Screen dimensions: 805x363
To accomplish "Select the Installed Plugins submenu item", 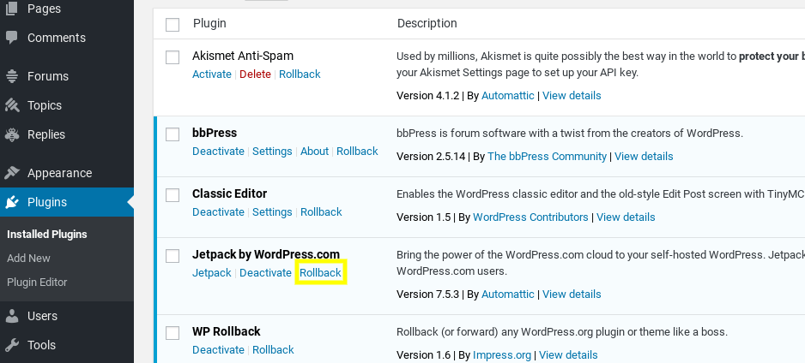I will pyautogui.click(x=46, y=235).
